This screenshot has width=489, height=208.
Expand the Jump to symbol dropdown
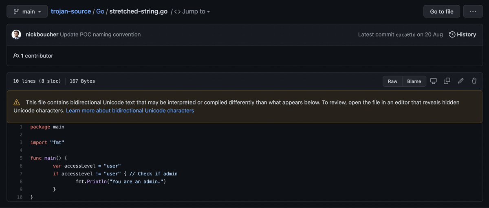point(192,11)
